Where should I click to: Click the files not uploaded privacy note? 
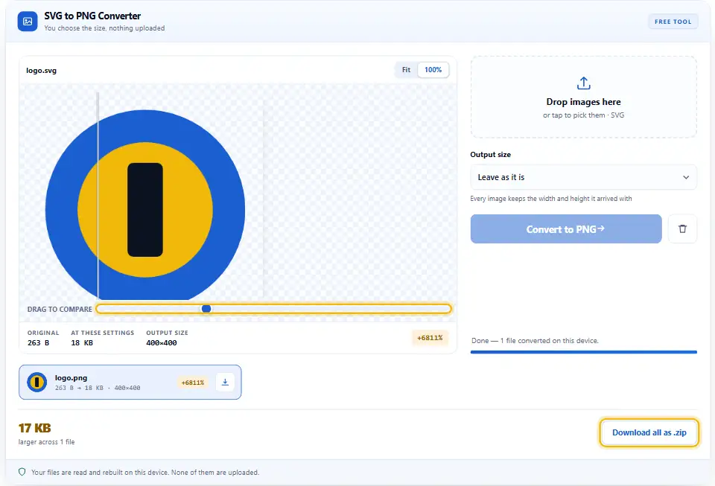point(145,473)
